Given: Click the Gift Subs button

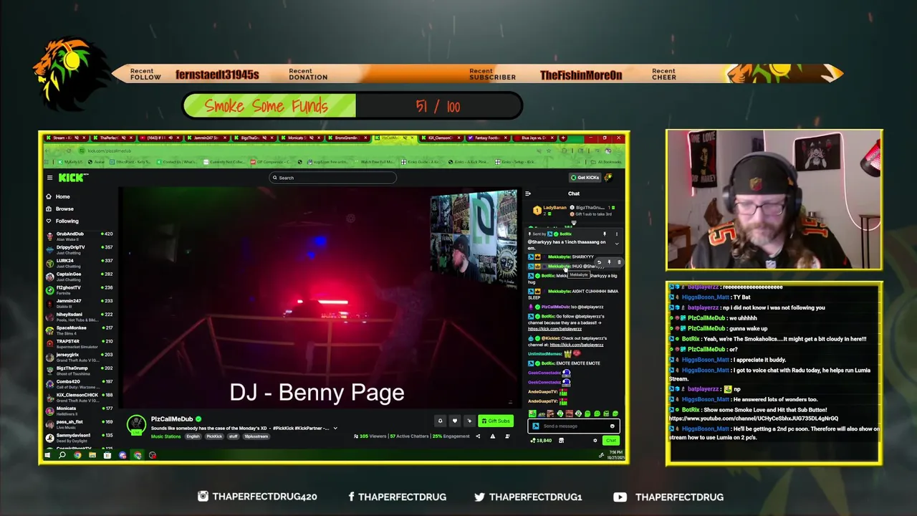Looking at the screenshot, I should pyautogui.click(x=495, y=421).
